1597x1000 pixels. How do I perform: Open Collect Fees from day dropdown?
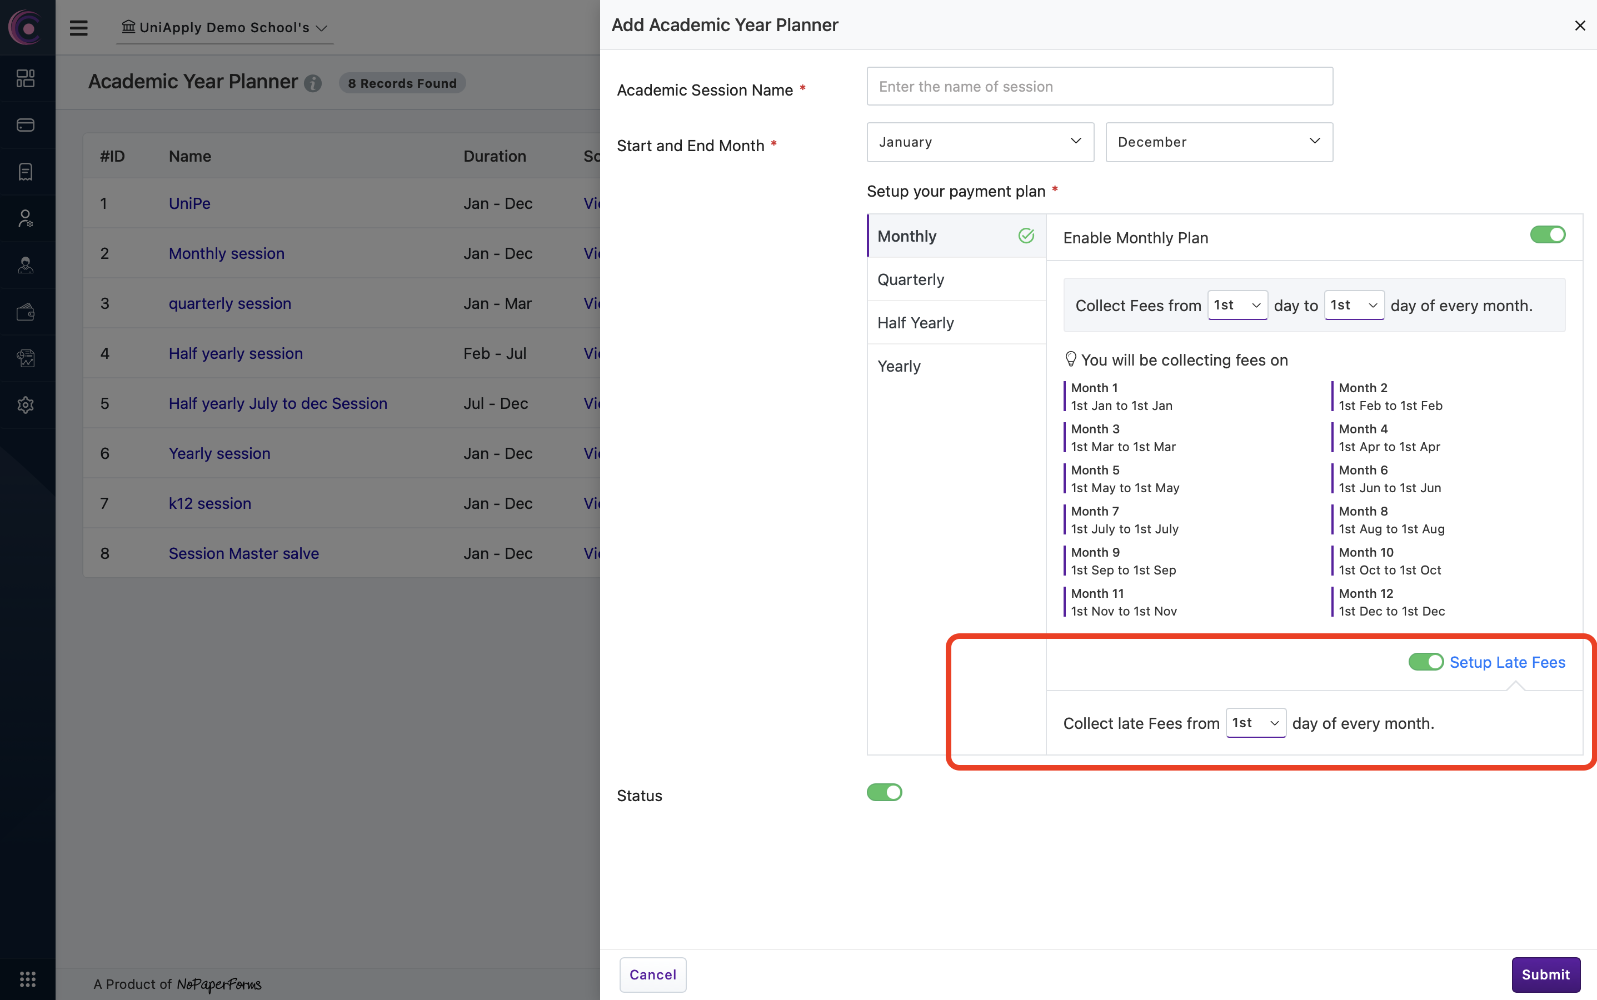[1237, 305]
